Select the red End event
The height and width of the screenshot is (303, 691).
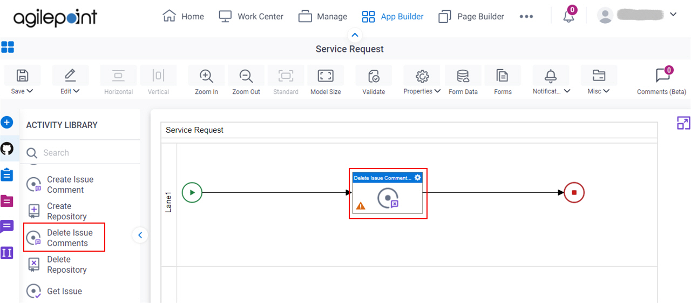[574, 192]
